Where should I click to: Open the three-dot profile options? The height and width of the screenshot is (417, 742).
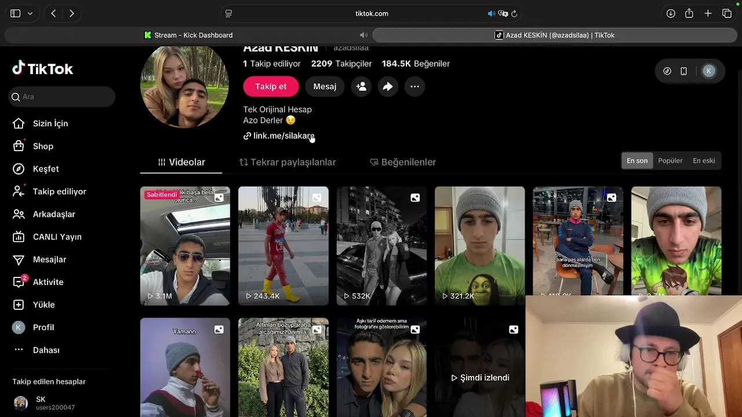point(414,86)
